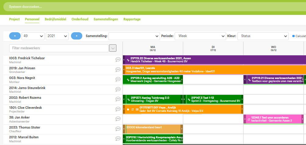Open the 20P016.1 Herinrichting Koopmansplein task
The height and width of the screenshot is (145, 306).
point(153,139)
